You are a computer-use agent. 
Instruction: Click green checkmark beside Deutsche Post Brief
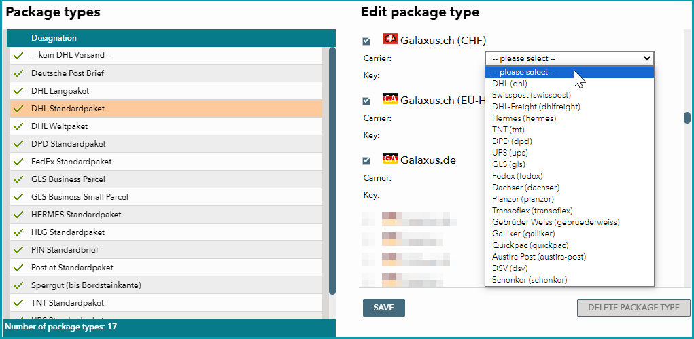click(x=18, y=73)
